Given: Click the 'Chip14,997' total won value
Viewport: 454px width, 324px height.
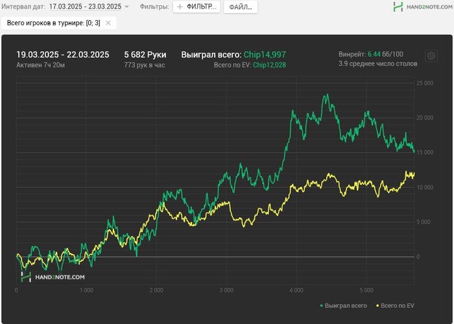Looking at the screenshot, I should (265, 54).
